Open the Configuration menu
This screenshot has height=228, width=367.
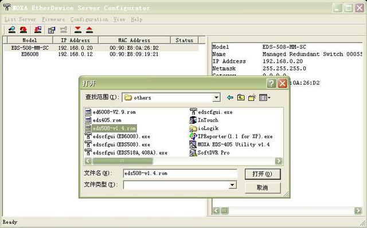coord(89,19)
